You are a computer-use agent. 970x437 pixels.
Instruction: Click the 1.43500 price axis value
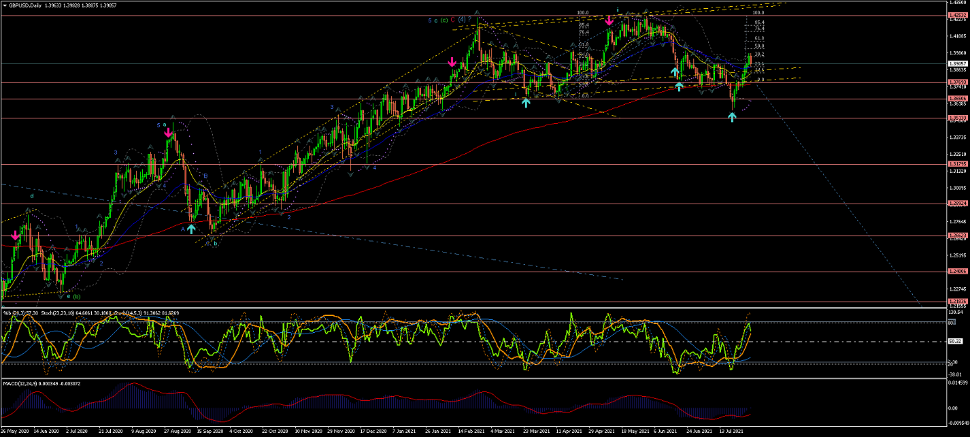[x=958, y=3]
